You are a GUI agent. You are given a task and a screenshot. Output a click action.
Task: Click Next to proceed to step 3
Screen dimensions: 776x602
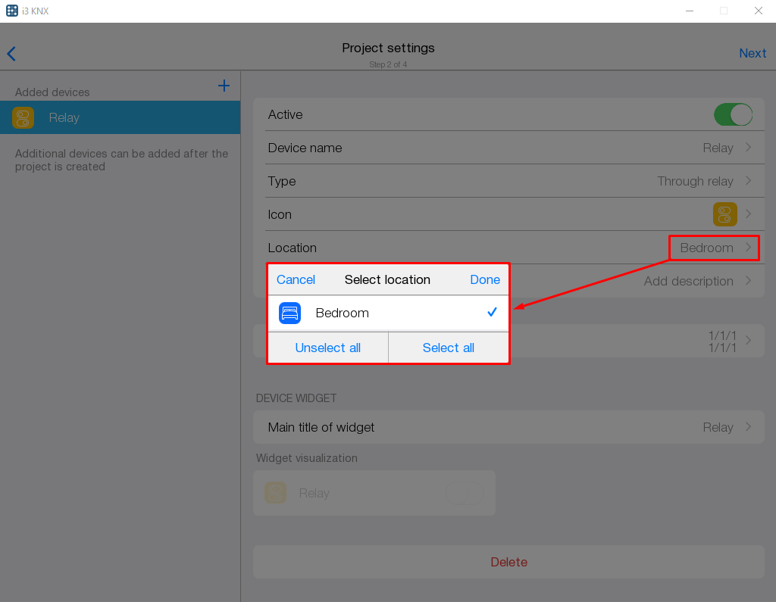click(x=753, y=53)
